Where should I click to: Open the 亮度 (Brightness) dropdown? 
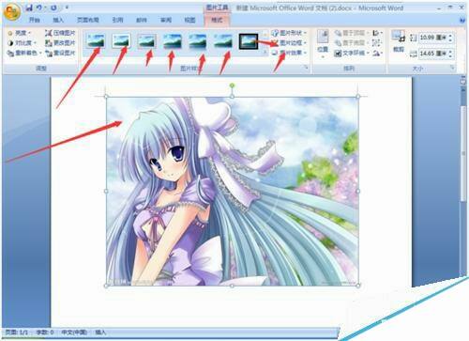(x=20, y=33)
